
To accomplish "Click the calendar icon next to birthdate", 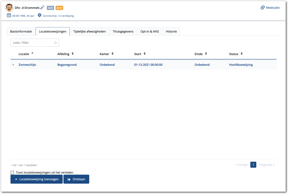I will point(9,15).
